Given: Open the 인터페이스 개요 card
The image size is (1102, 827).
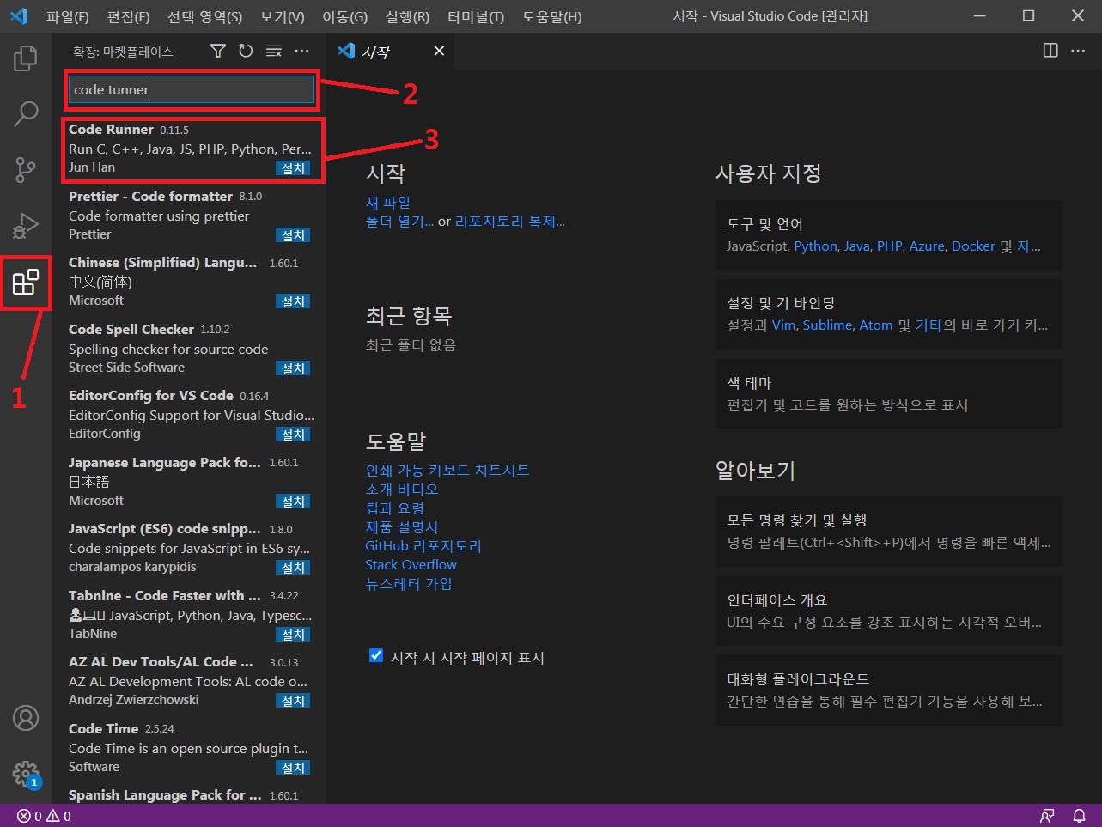Looking at the screenshot, I should coord(889,611).
